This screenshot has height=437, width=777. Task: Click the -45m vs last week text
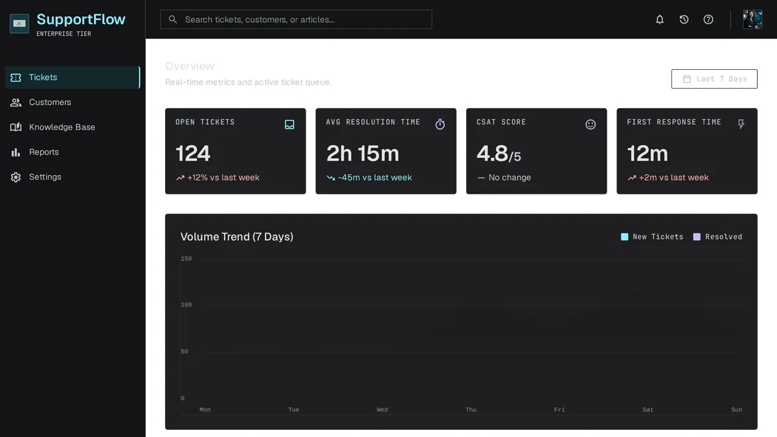coord(375,177)
